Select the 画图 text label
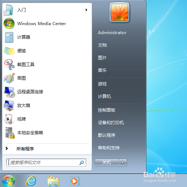 tap(22, 78)
